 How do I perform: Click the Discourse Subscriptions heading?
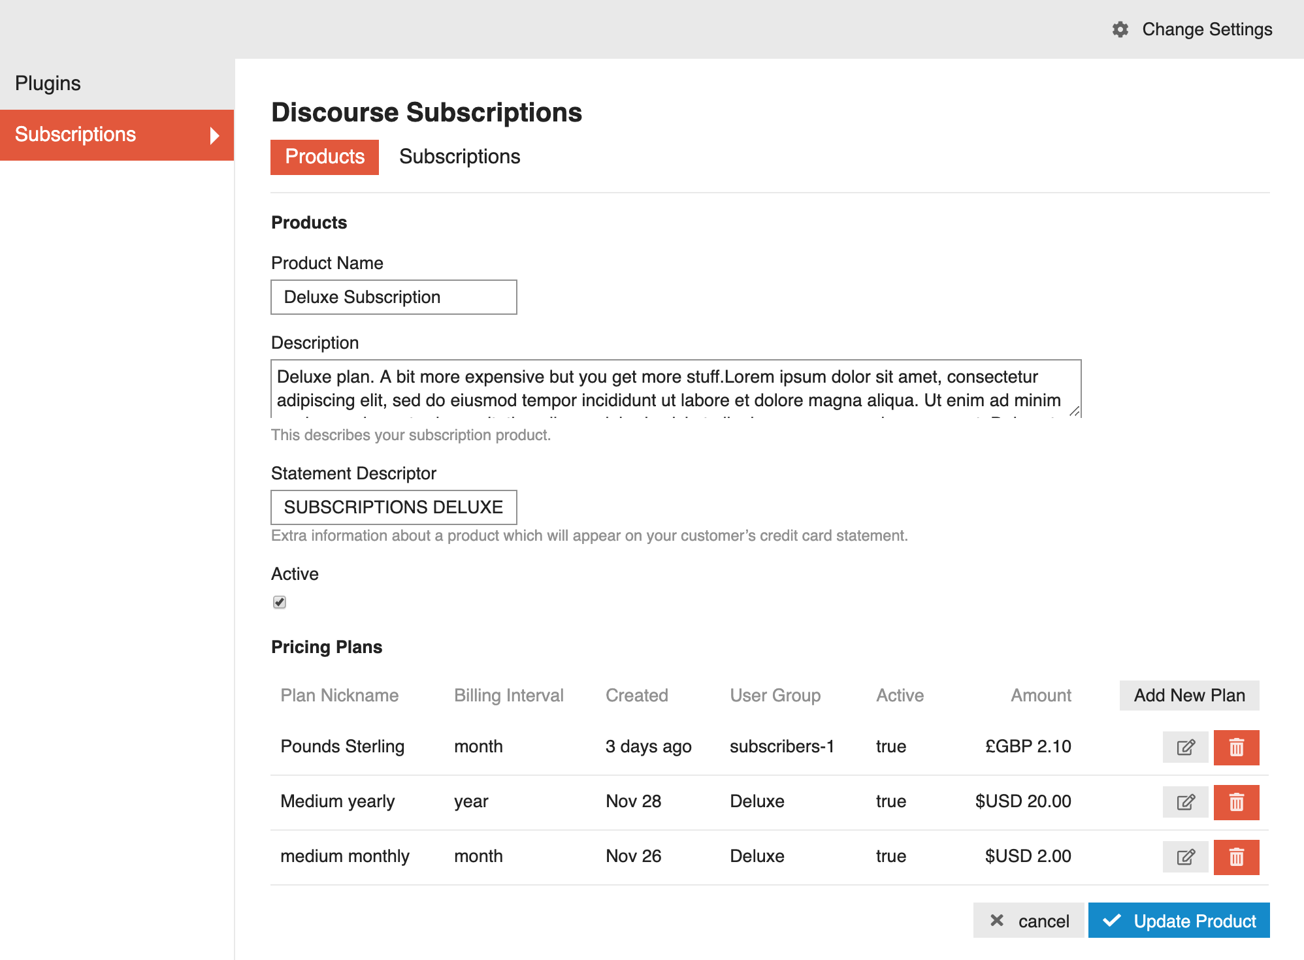[427, 112]
